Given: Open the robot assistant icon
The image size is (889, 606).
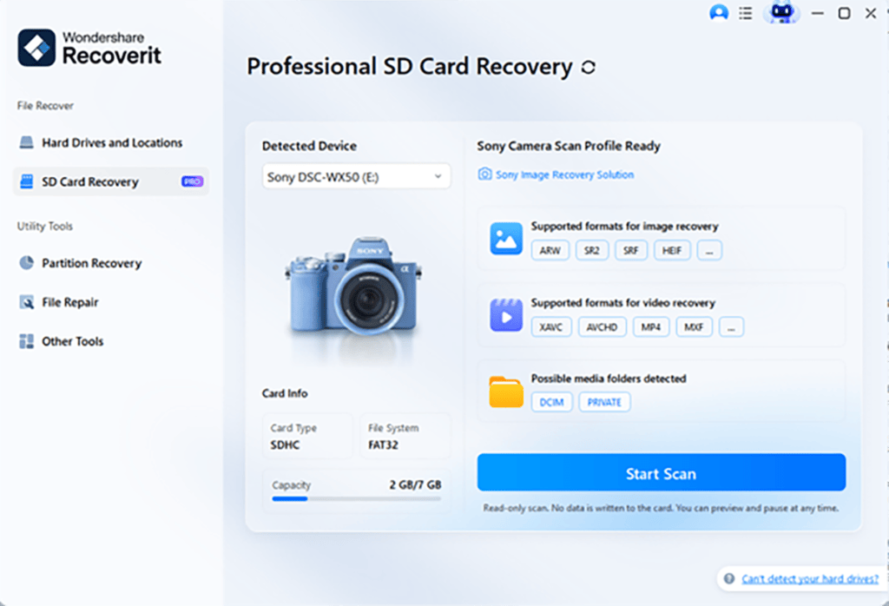Looking at the screenshot, I should tap(782, 12).
